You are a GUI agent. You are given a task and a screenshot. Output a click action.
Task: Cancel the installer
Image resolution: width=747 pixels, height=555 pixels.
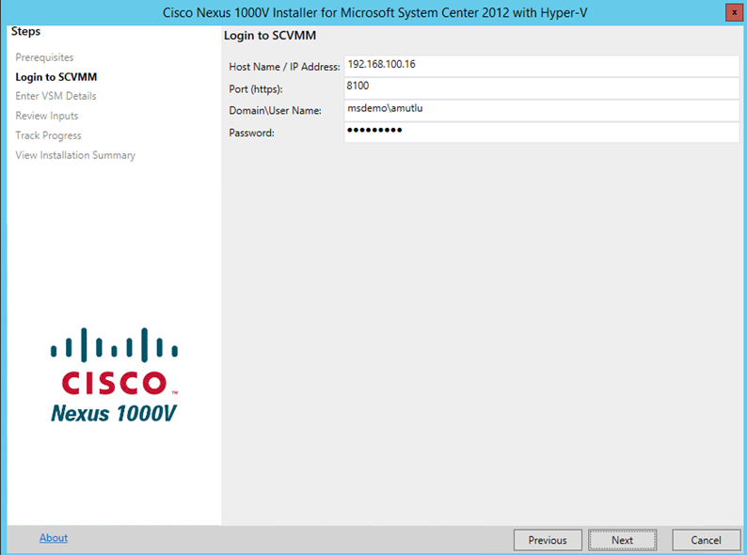(706, 540)
